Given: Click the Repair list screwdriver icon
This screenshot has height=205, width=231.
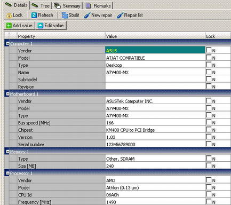Looking at the screenshot, I should click(120, 15).
